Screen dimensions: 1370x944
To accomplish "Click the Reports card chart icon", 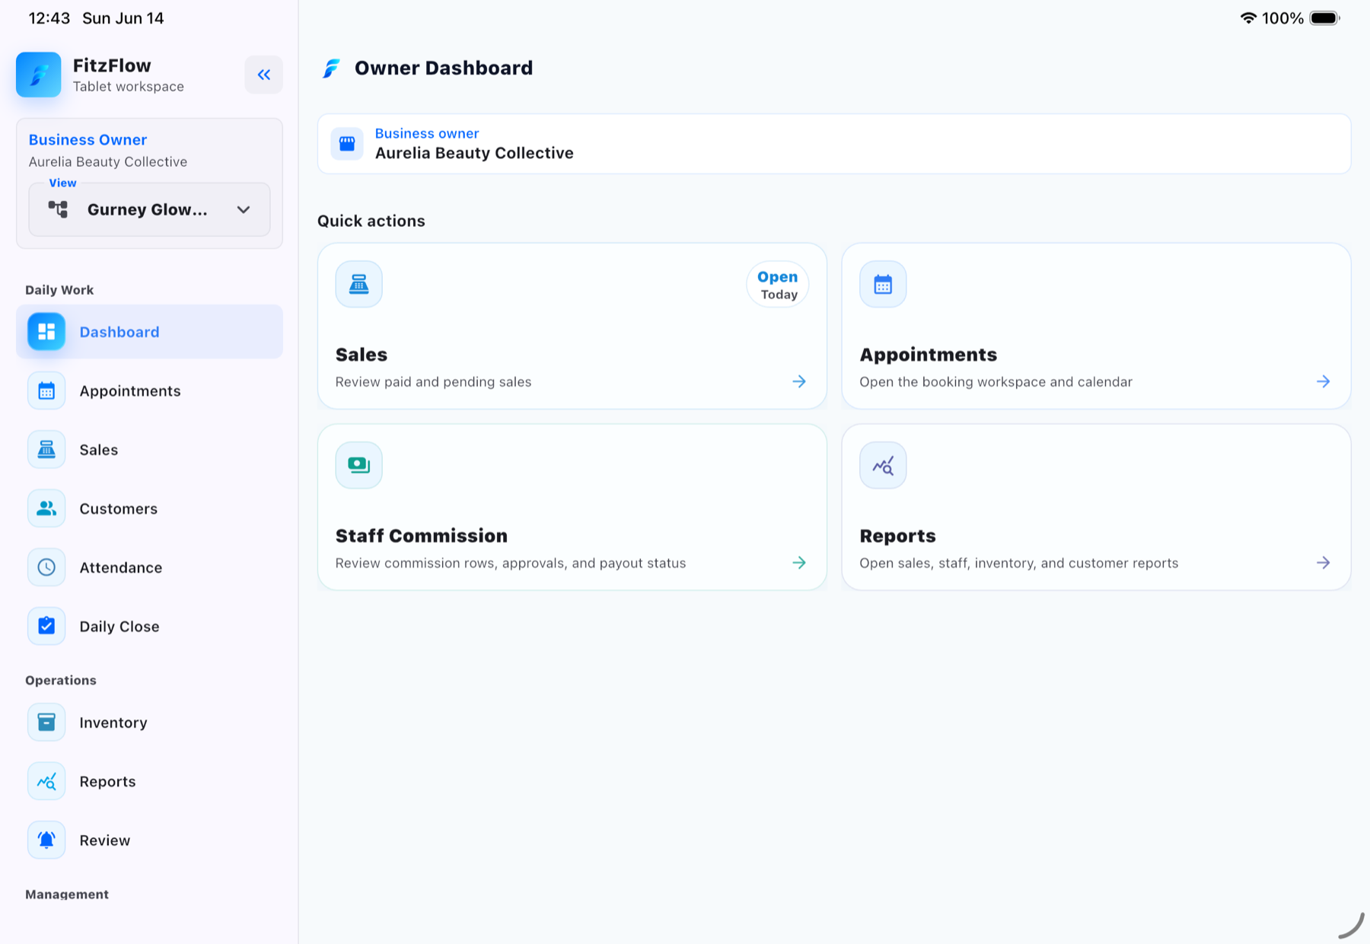I will [883, 465].
